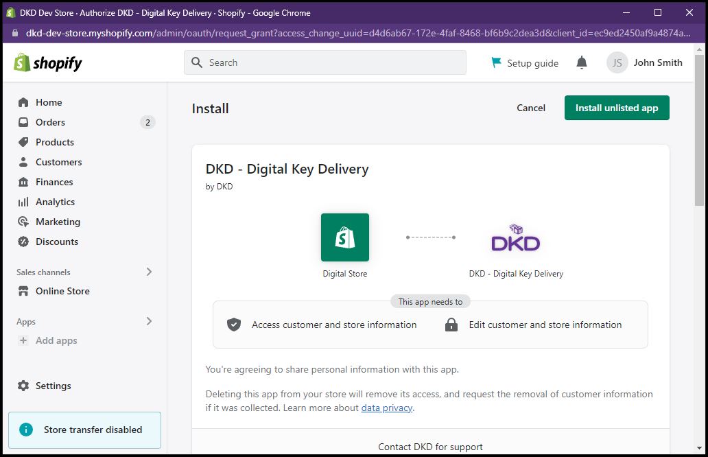708x457 pixels.
Task: Click the Orders count badge 2
Action: click(x=147, y=122)
